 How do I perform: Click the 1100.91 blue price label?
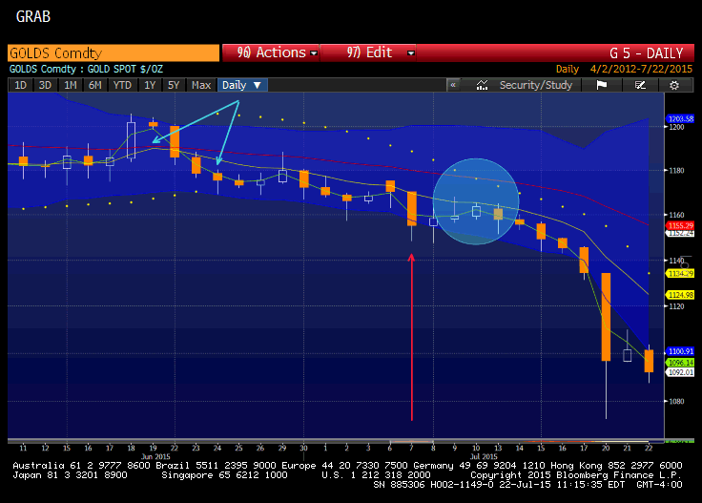click(x=680, y=351)
